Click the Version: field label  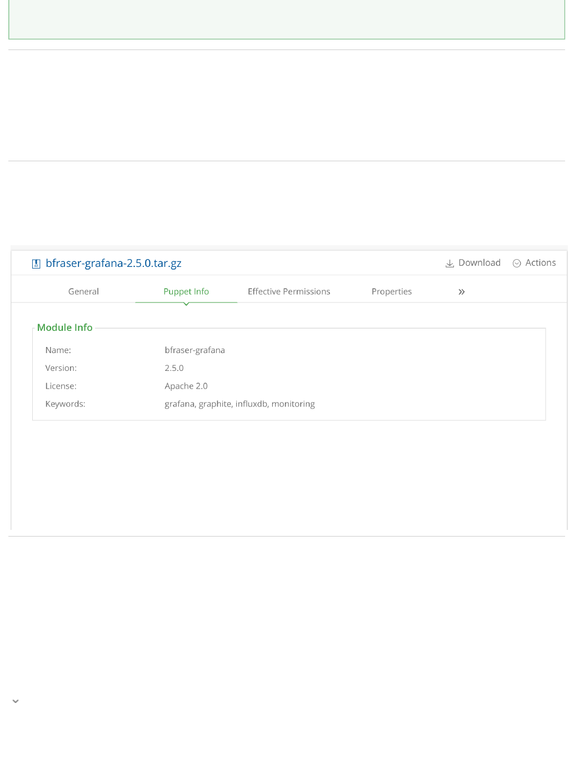click(61, 368)
